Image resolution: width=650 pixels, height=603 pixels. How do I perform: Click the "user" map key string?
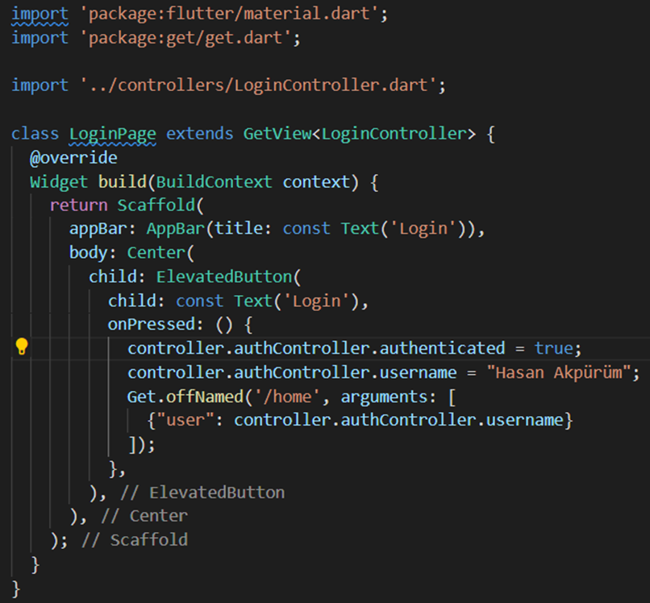(185, 420)
